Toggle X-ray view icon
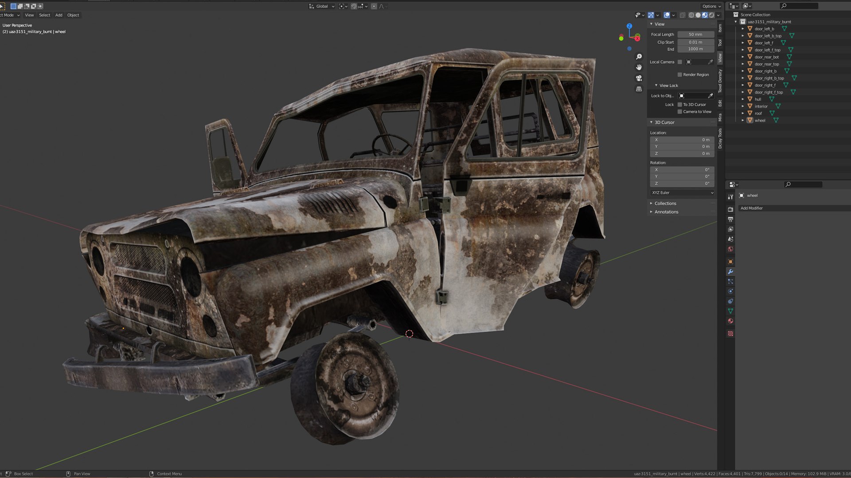 pyautogui.click(x=682, y=15)
